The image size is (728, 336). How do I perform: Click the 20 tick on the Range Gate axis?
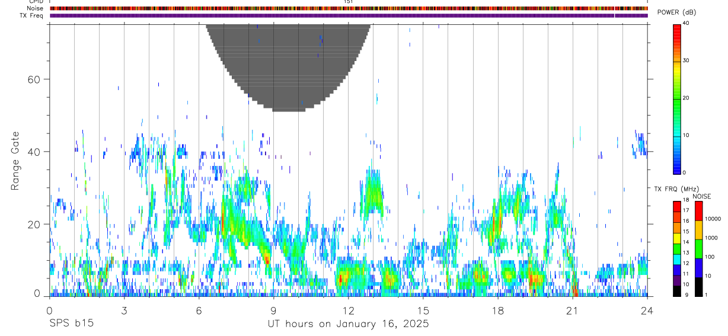35,224
